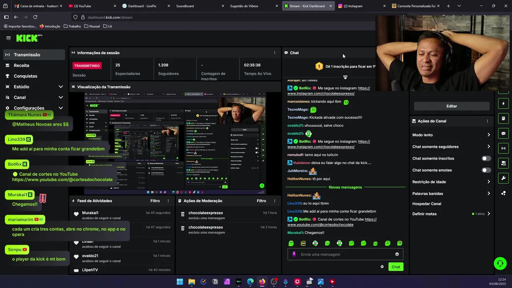Open Feed de Atividades options menu
This screenshot has width=512, height=288.
pyautogui.click(x=168, y=201)
